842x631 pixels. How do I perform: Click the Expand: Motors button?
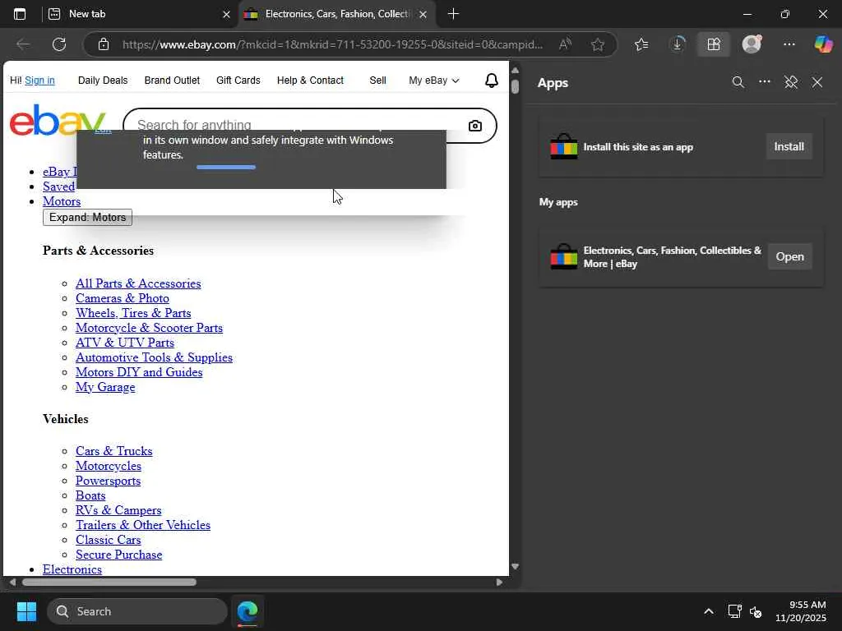point(87,217)
